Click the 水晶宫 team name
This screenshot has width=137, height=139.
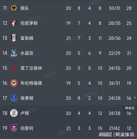coord(27,53)
